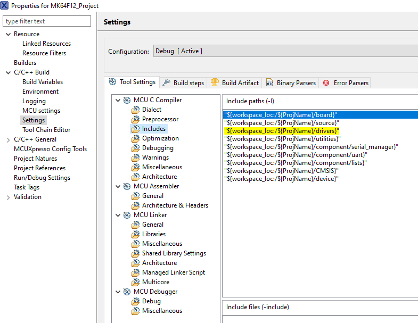Click the MCU C Compiler tool icon
418x323 pixels.
[127, 100]
